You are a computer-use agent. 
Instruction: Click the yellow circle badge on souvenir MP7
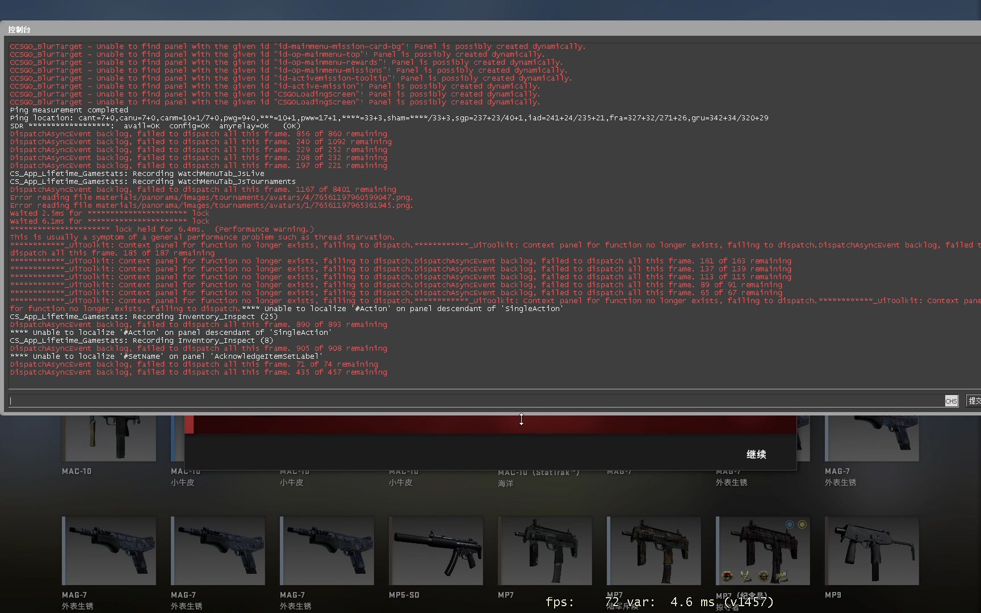(x=802, y=524)
